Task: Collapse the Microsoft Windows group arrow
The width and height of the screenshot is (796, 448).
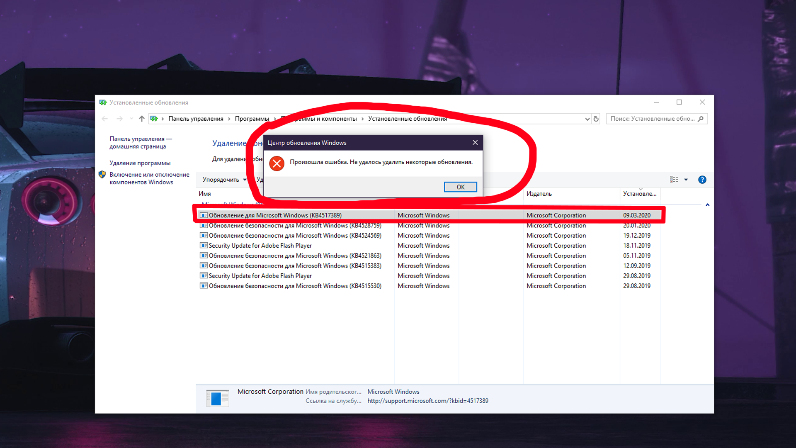Action: point(707,205)
